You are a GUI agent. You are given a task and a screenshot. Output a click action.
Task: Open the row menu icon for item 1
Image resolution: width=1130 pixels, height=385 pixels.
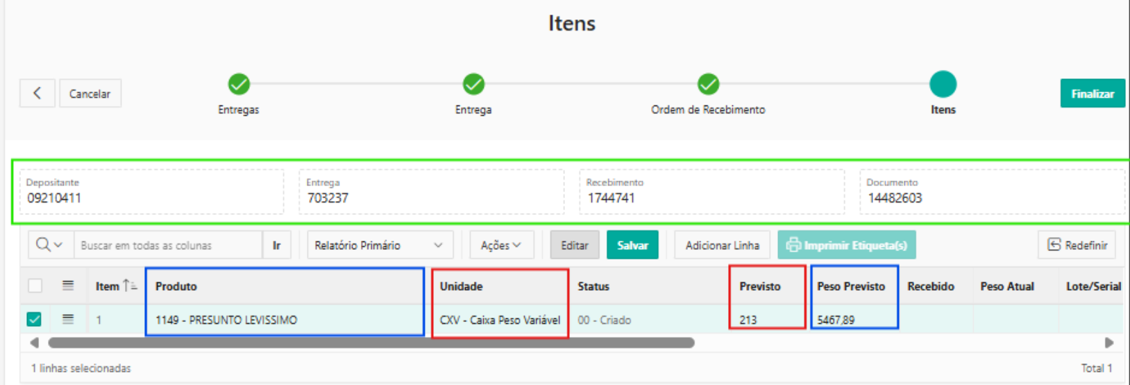68,319
